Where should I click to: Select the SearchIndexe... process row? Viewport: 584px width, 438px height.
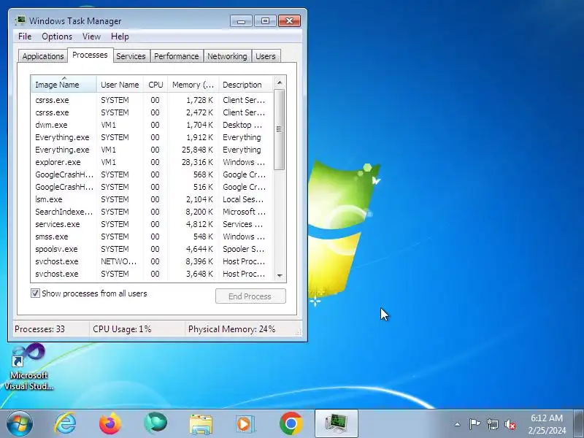(152, 212)
